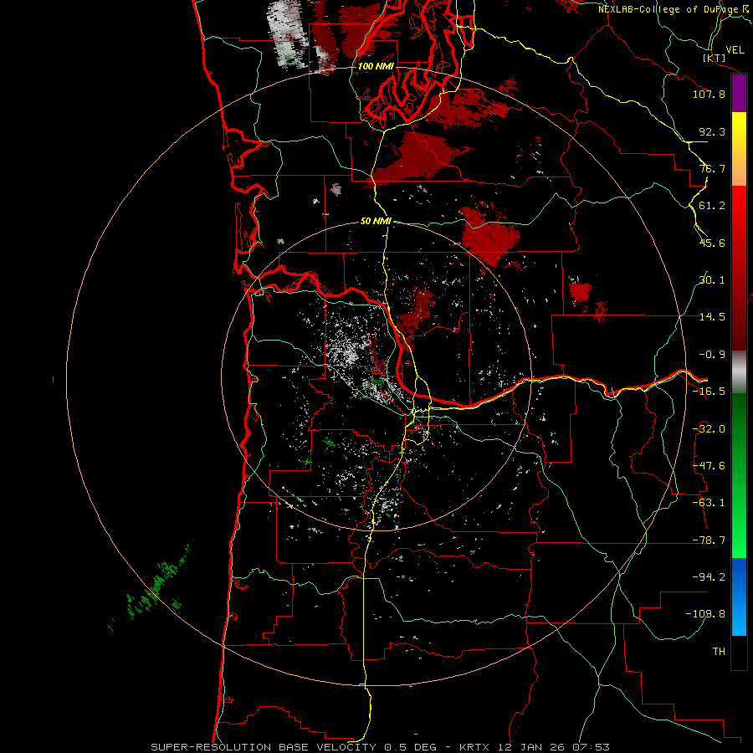Click the -47.6 velocity scale value
The height and width of the screenshot is (753, 753).
coord(709,466)
